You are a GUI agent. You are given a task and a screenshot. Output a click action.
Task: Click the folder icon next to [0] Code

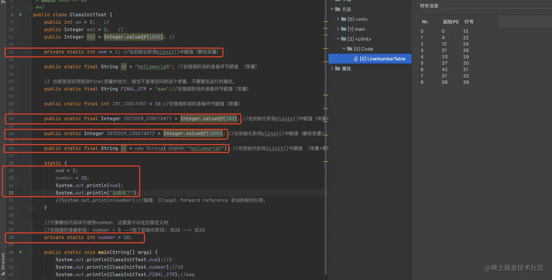point(350,48)
